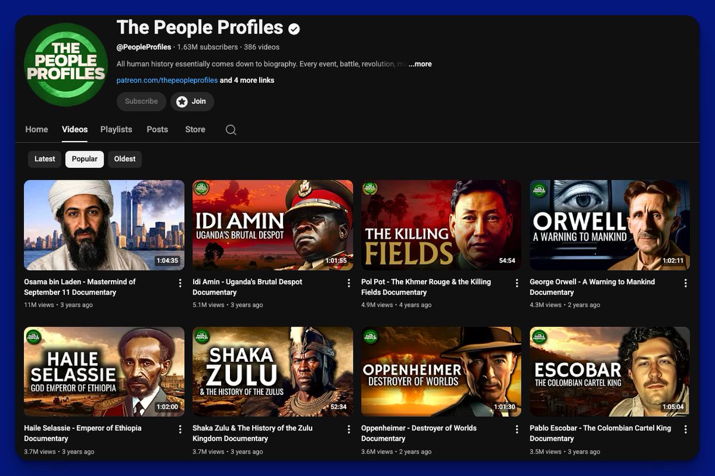
Task: Click title 'Pol Pot - The Khmer Rouge' documentary
Action: 426,287
